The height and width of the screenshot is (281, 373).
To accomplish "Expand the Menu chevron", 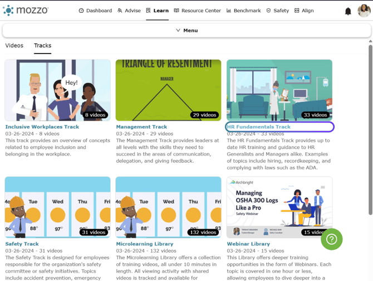I will coord(178,30).
